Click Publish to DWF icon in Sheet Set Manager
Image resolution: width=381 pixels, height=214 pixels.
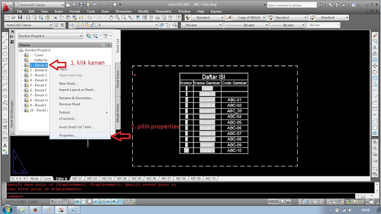[89, 36]
